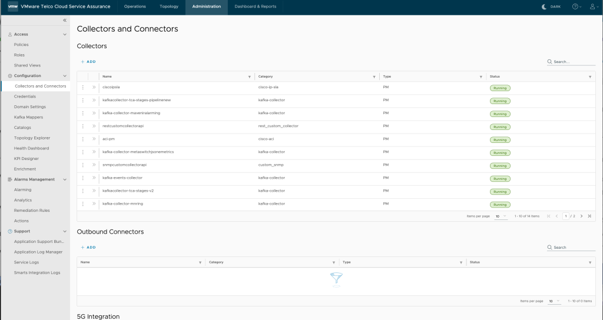Filter the Collectors Status column
The height and width of the screenshot is (320, 603).
(590, 76)
